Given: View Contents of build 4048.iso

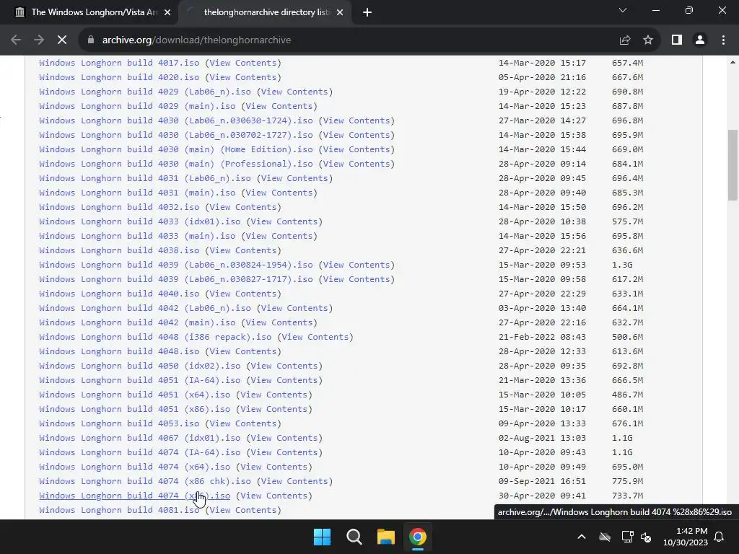Looking at the screenshot, I should click(x=242, y=351).
